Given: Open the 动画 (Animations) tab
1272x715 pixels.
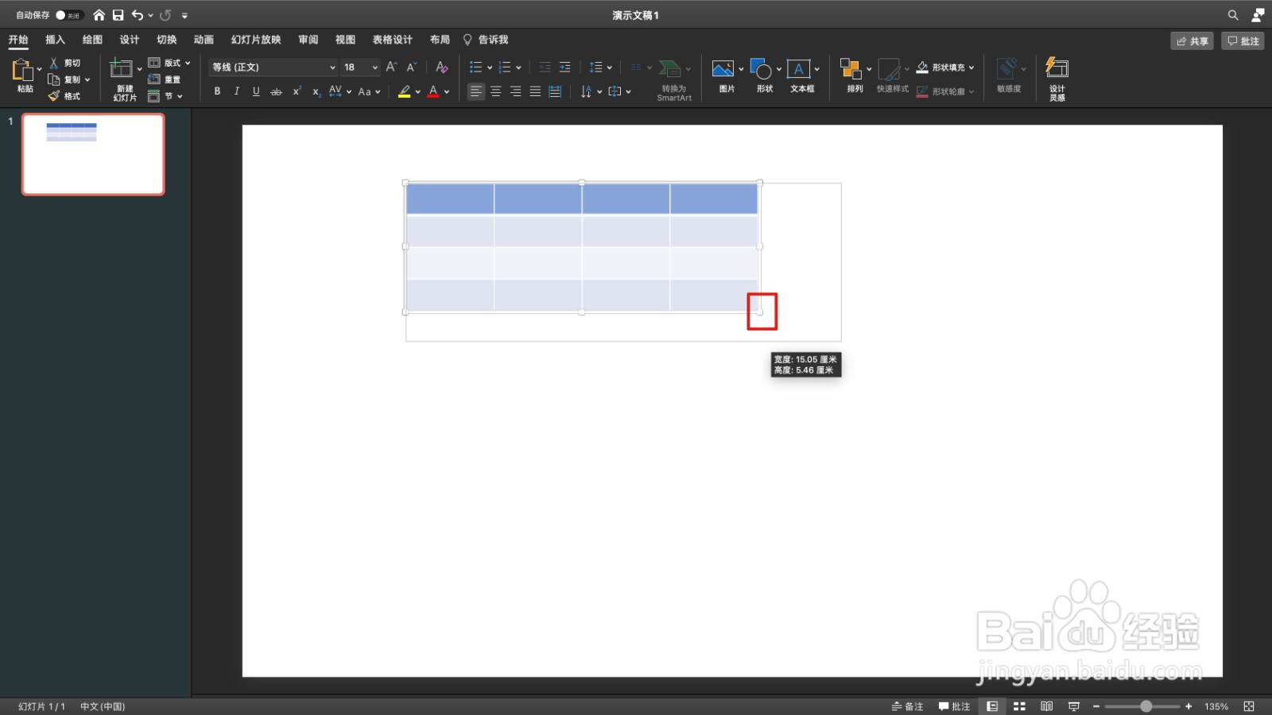Looking at the screenshot, I should (x=204, y=40).
